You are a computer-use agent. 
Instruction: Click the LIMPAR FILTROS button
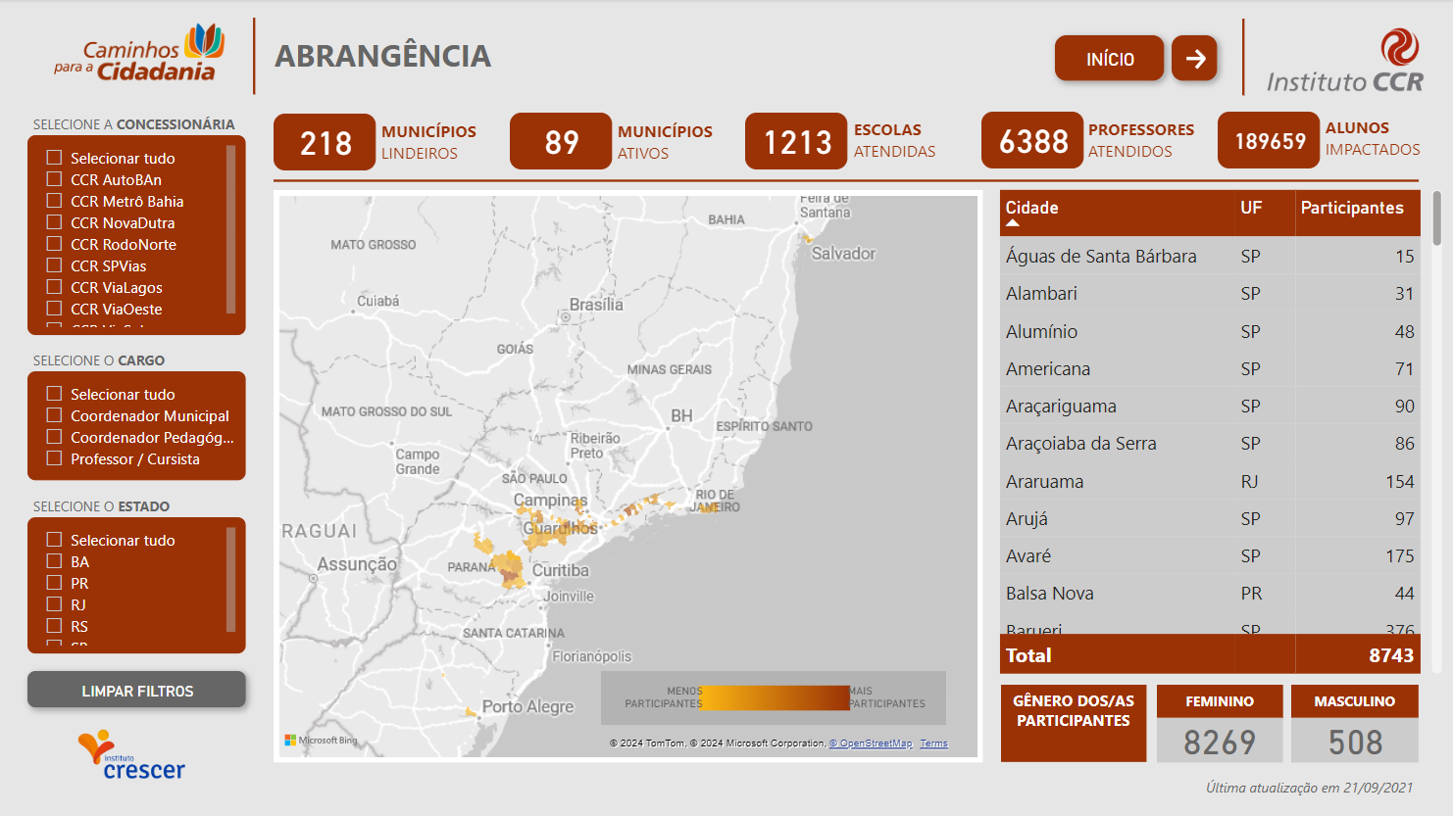click(136, 690)
